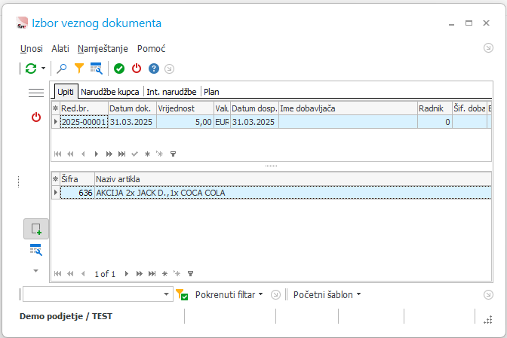Jump to last record in lower navigator
This screenshot has height=338, width=507.
(152, 274)
